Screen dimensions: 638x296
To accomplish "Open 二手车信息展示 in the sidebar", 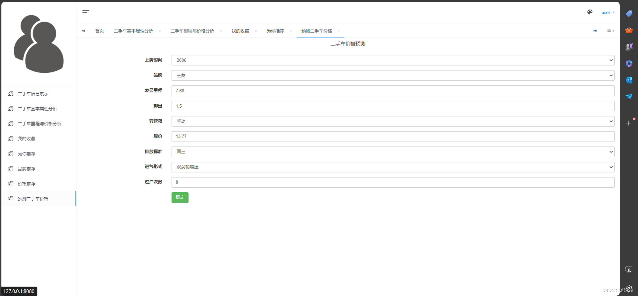I will (39, 94).
